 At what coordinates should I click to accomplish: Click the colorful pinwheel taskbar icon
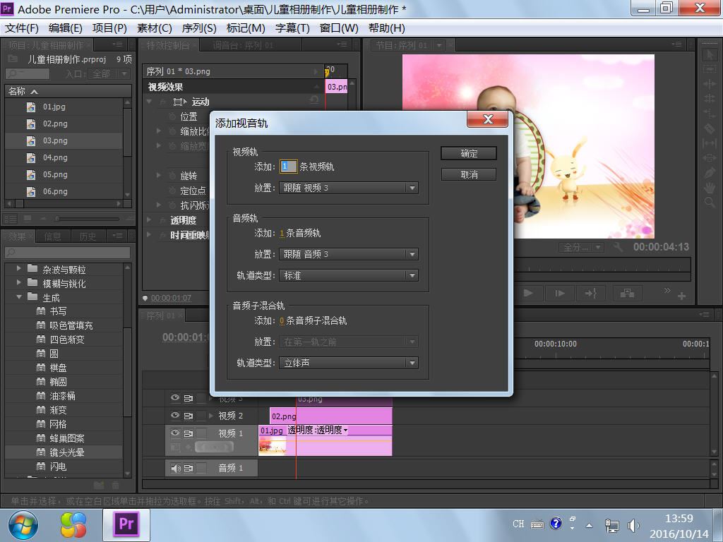pos(73,525)
